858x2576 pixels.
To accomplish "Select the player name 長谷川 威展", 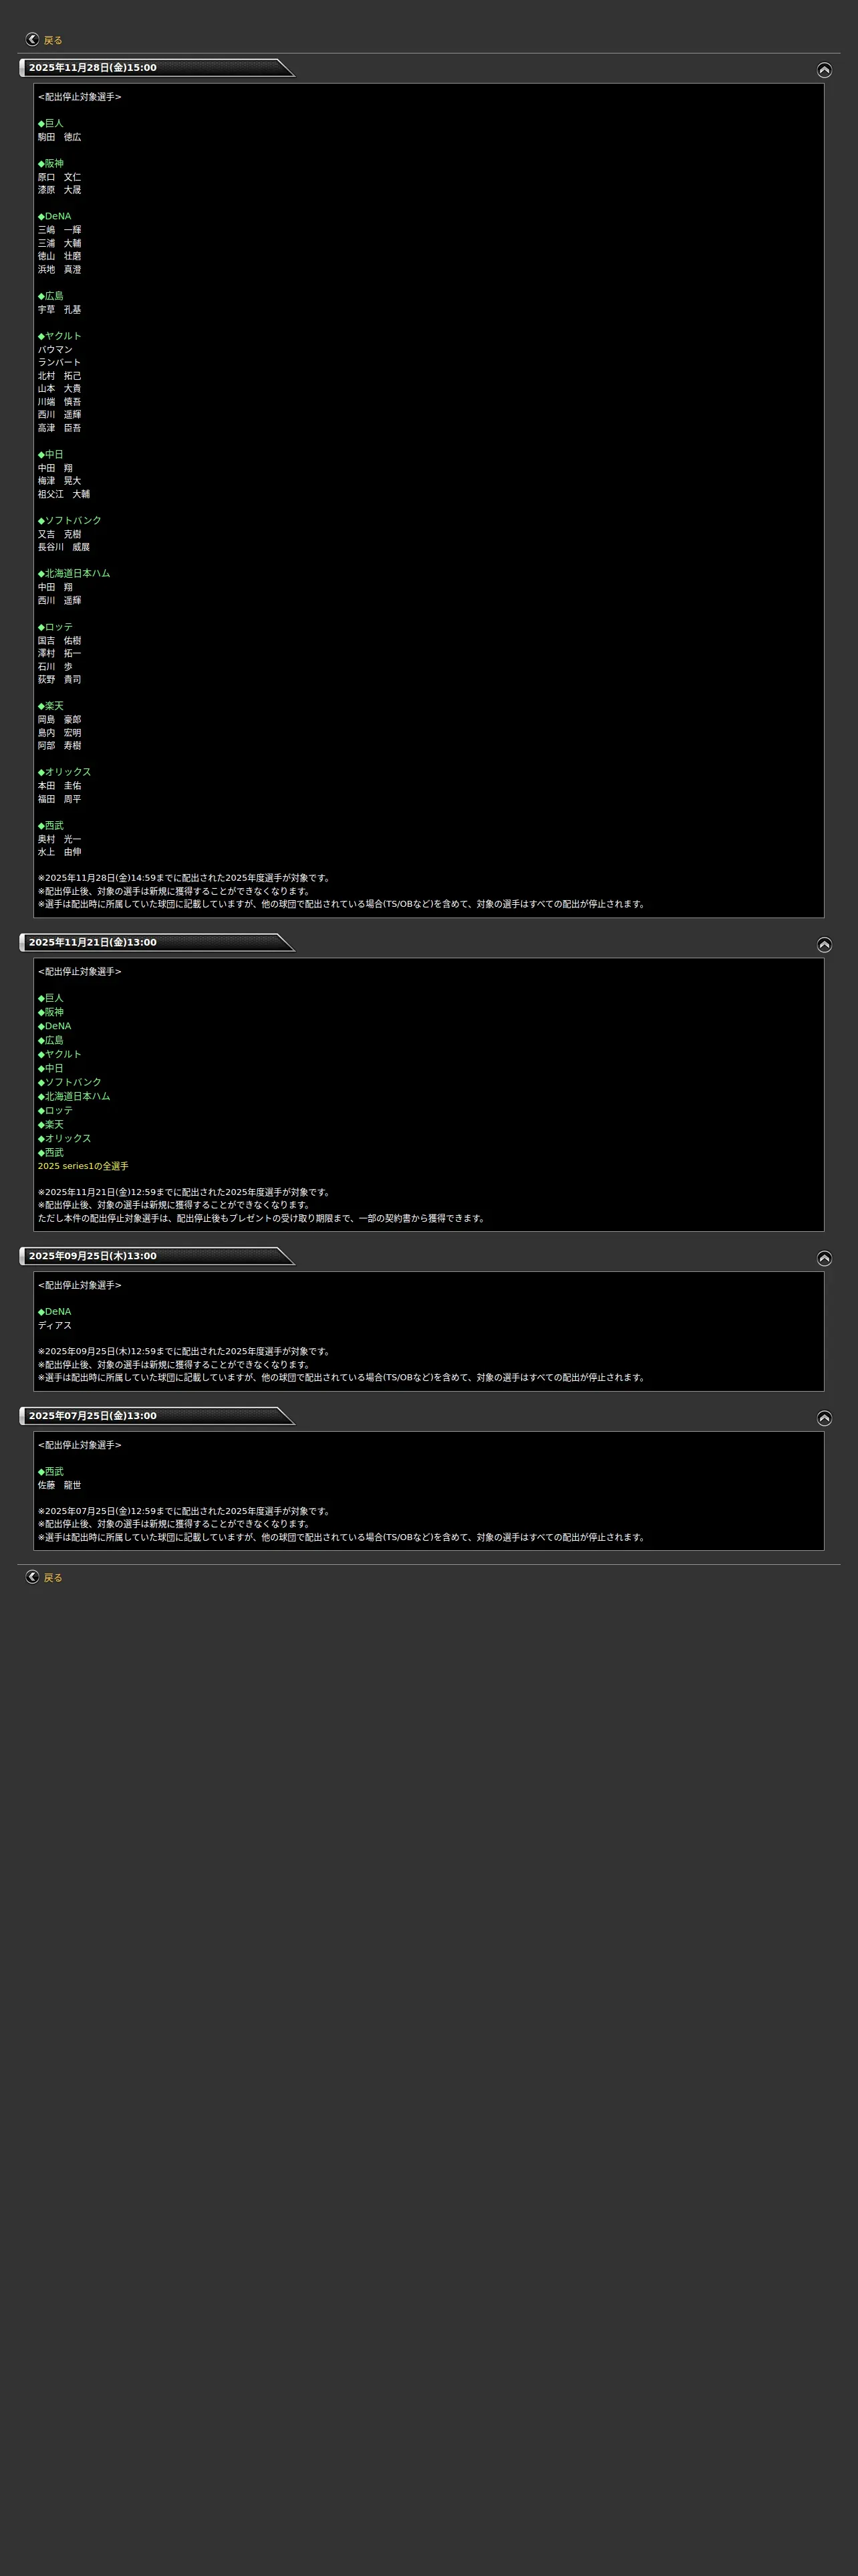I will point(64,547).
